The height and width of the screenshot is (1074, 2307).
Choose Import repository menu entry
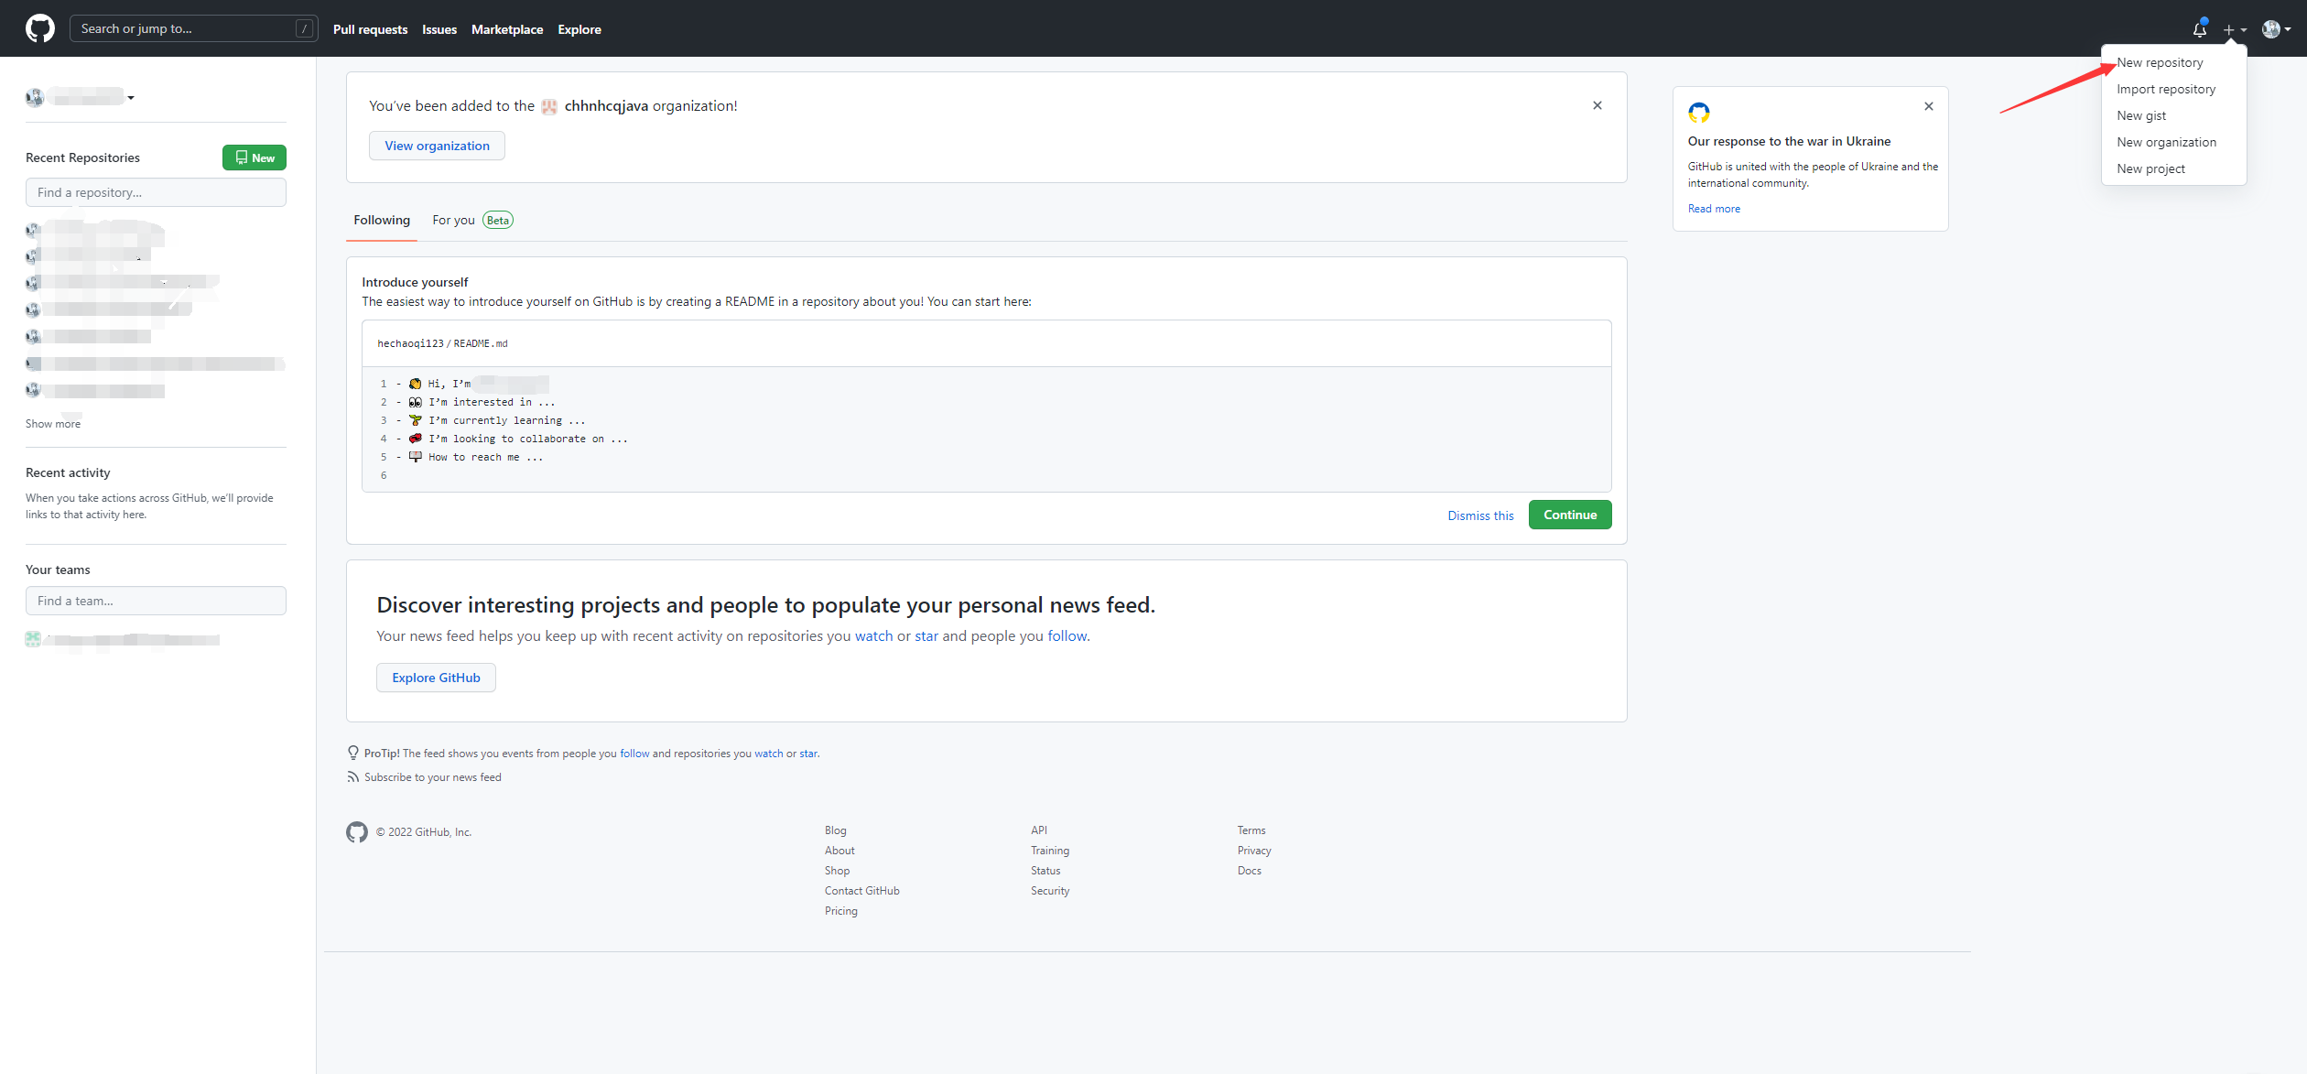point(2166,89)
